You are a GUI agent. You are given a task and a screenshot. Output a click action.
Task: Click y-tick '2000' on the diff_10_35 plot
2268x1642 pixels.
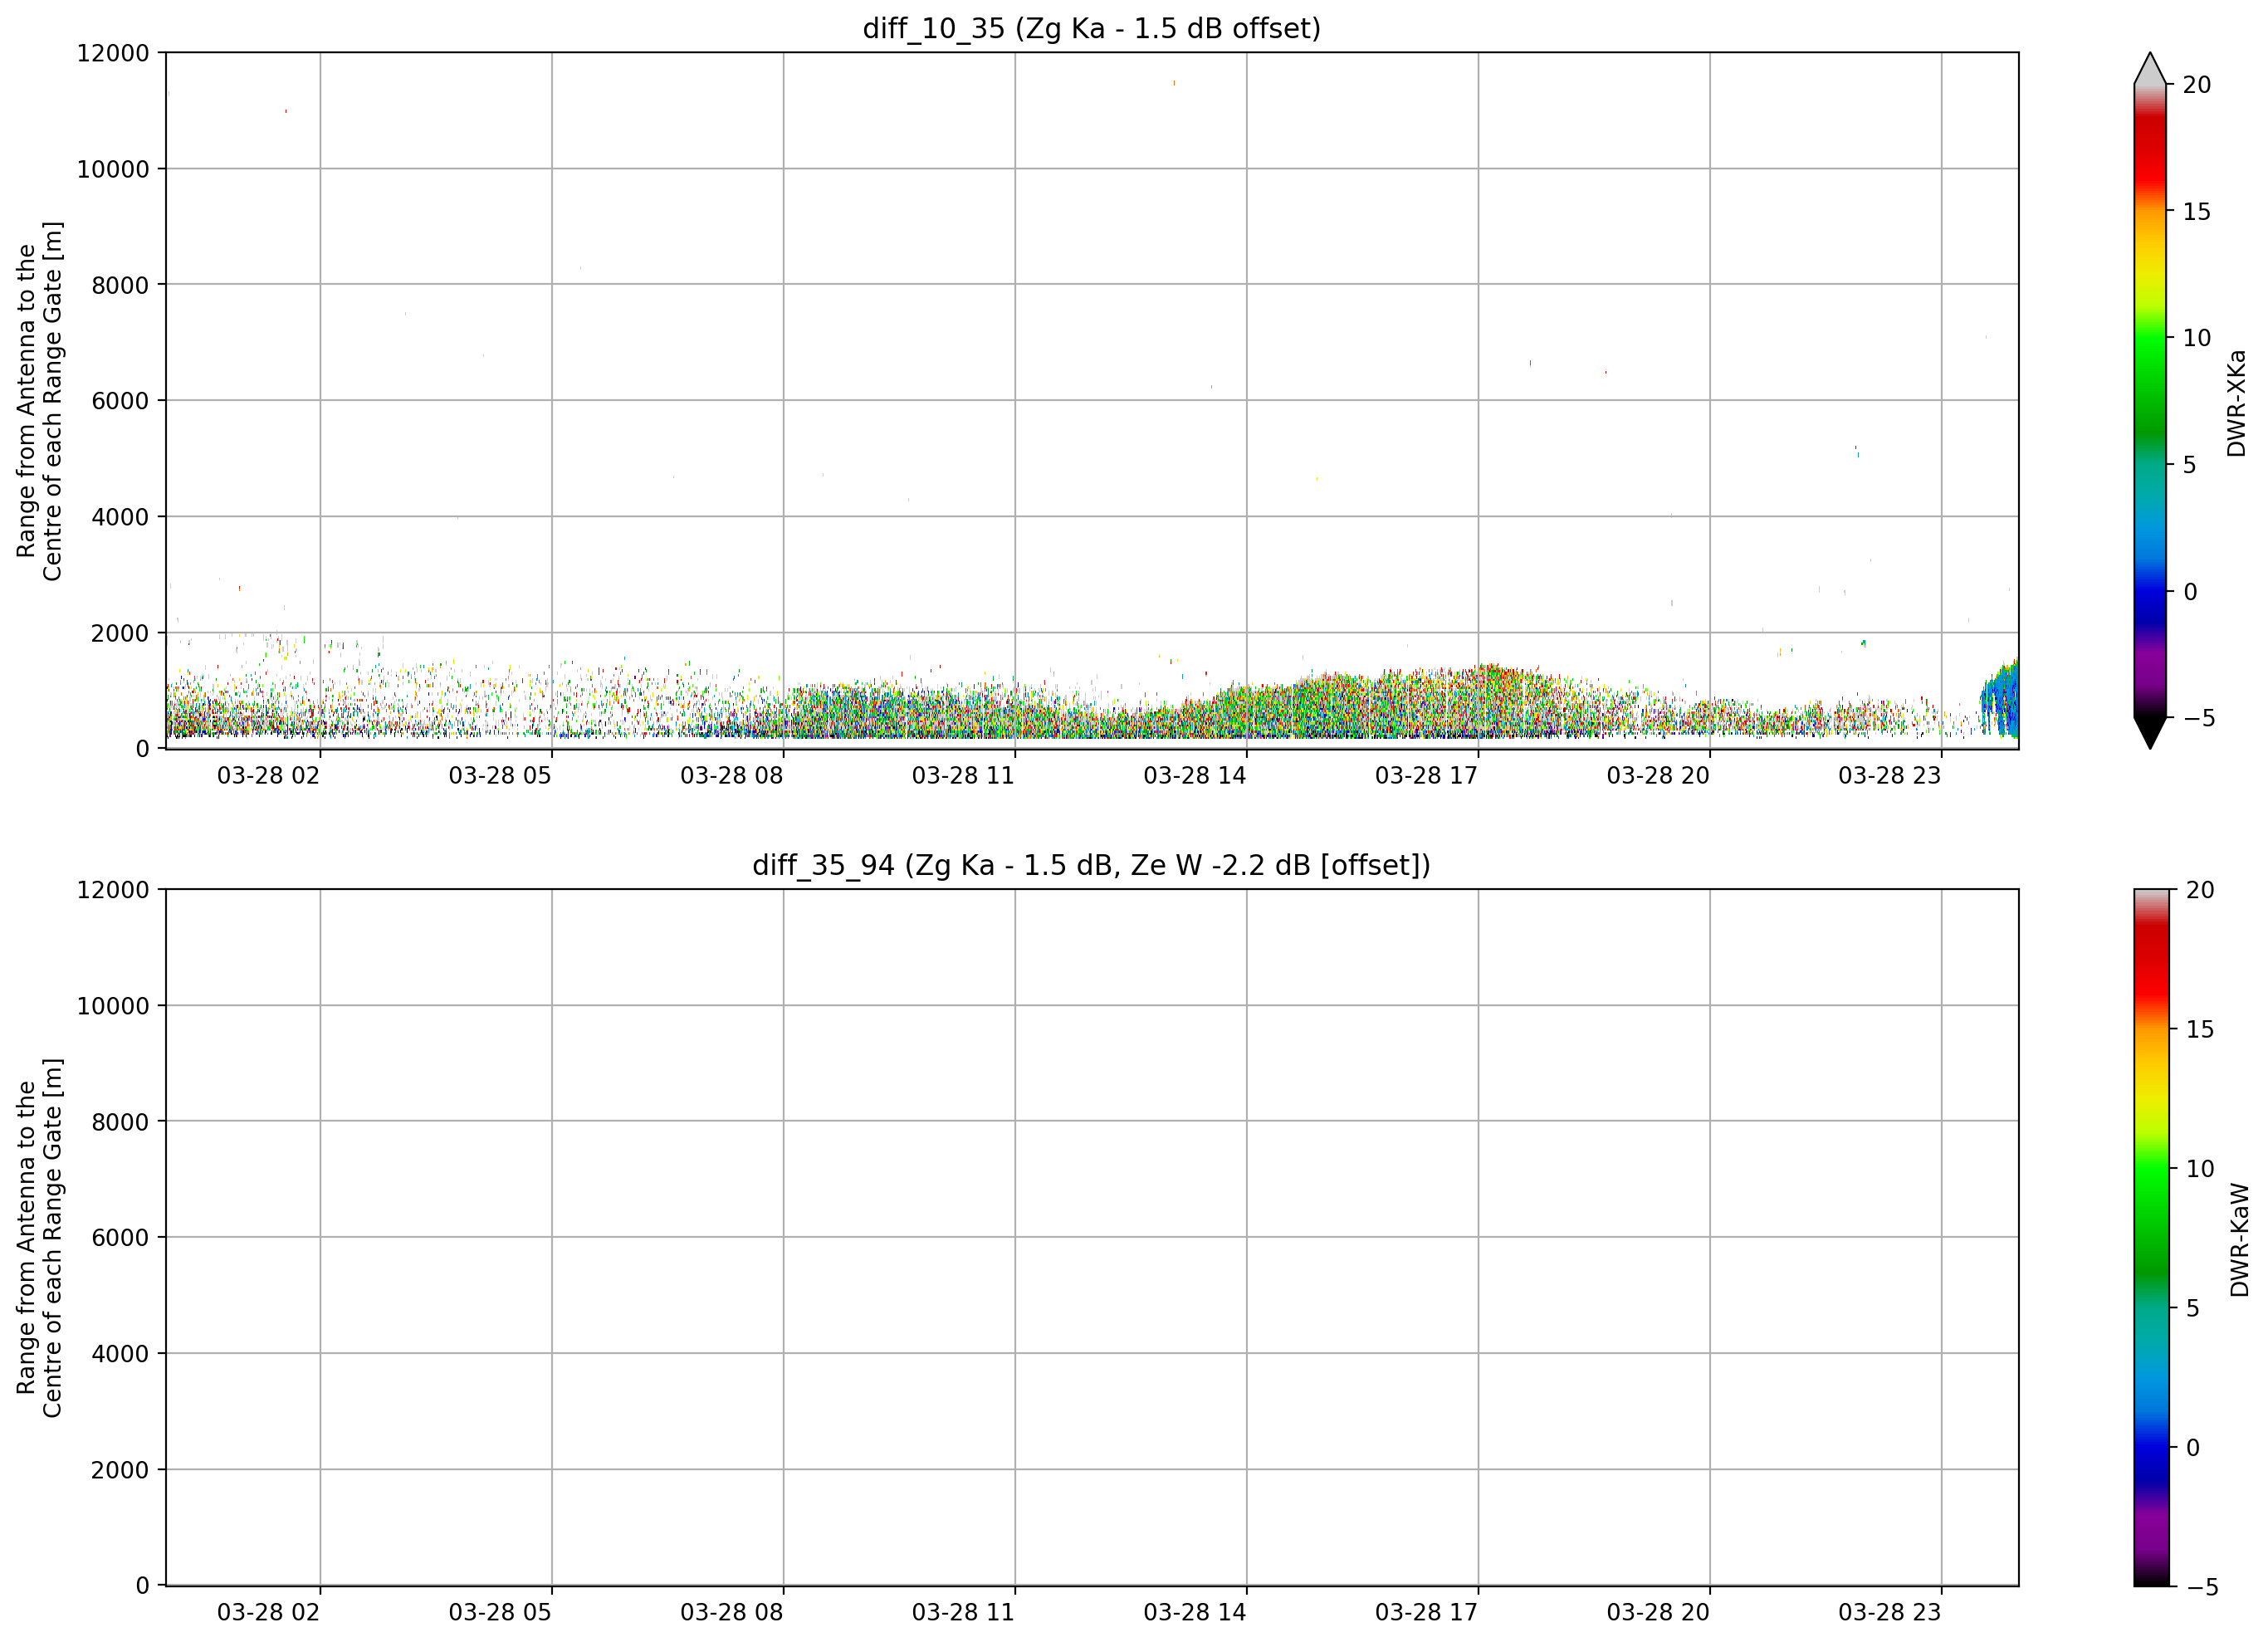click(120, 633)
